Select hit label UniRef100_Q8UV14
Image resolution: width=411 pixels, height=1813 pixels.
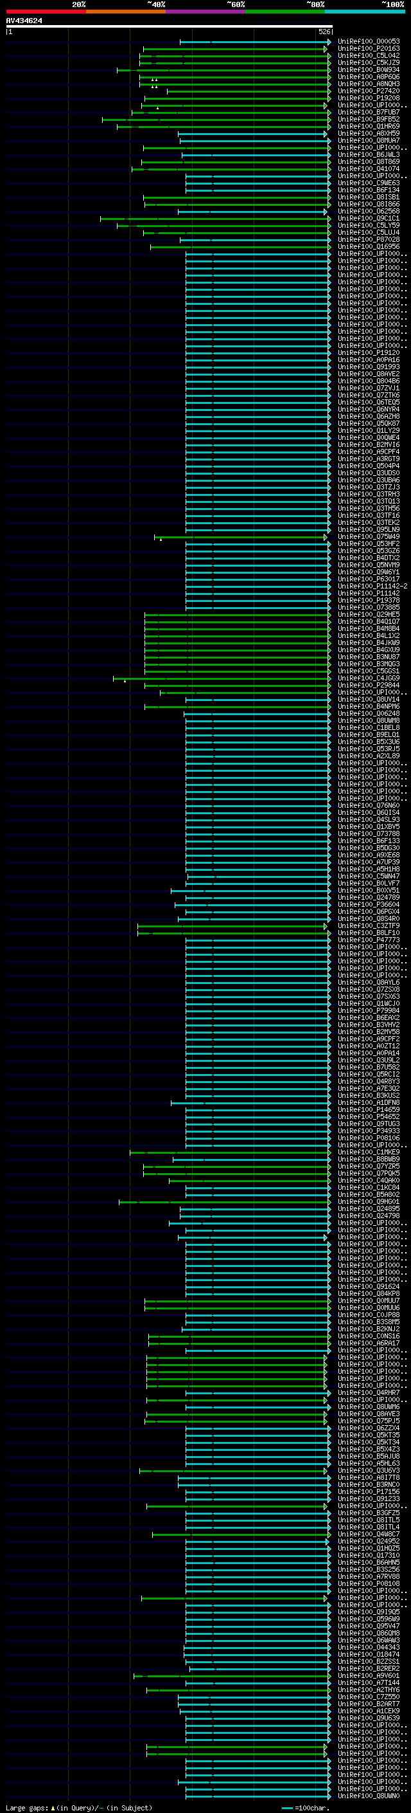click(369, 700)
